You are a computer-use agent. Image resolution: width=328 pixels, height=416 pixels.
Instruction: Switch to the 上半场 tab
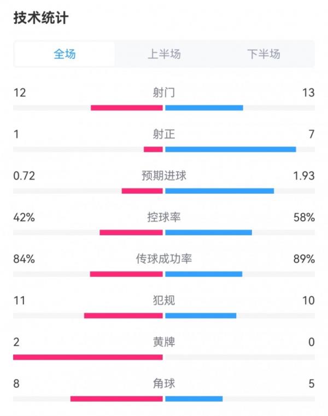(x=164, y=54)
